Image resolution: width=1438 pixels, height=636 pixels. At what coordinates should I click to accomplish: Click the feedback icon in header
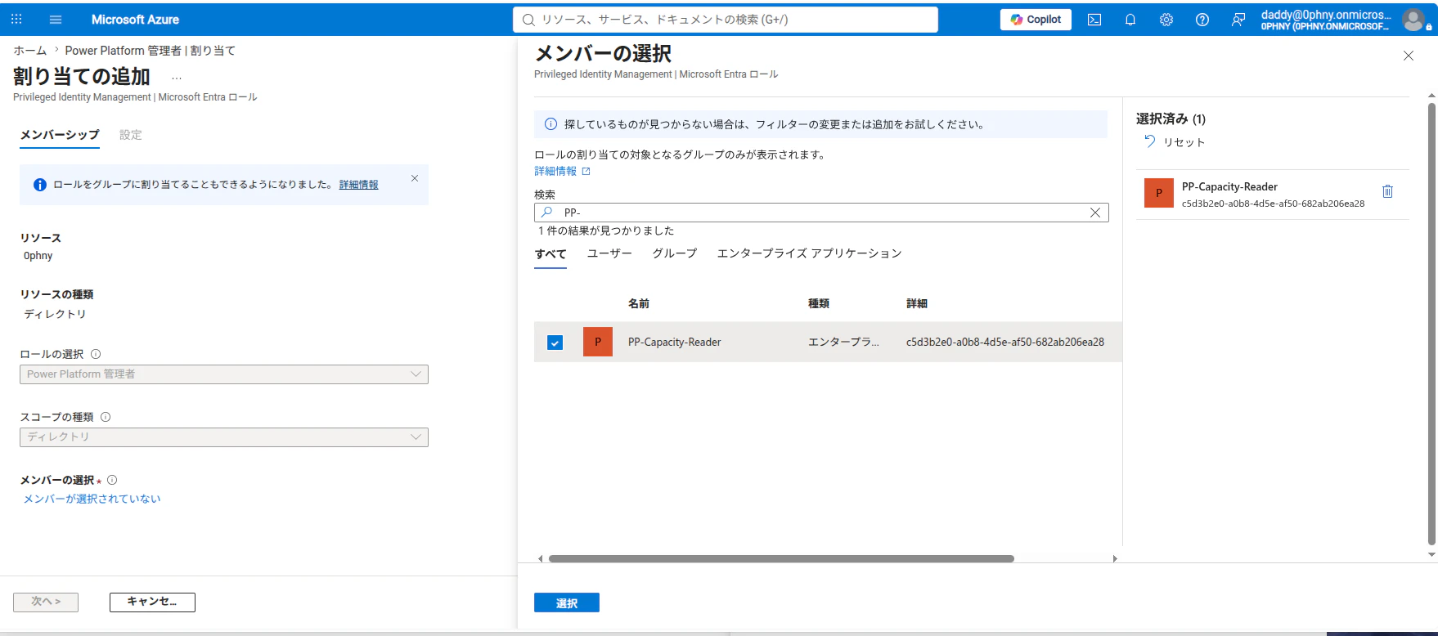(x=1238, y=20)
